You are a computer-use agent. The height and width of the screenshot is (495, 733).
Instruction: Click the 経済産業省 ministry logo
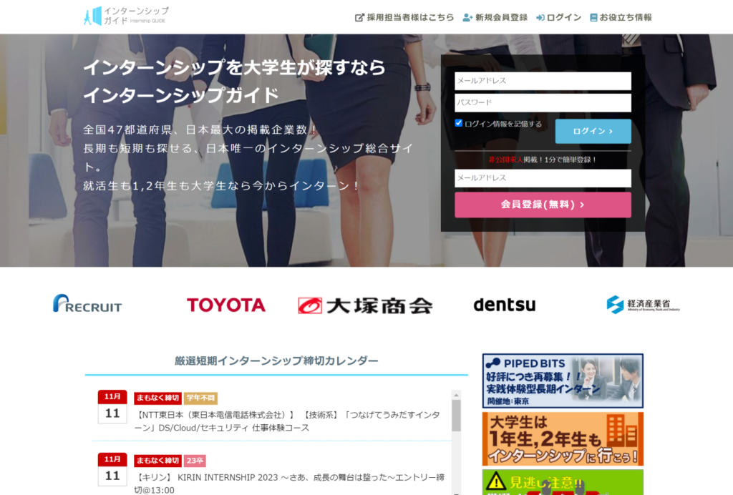[x=643, y=305]
